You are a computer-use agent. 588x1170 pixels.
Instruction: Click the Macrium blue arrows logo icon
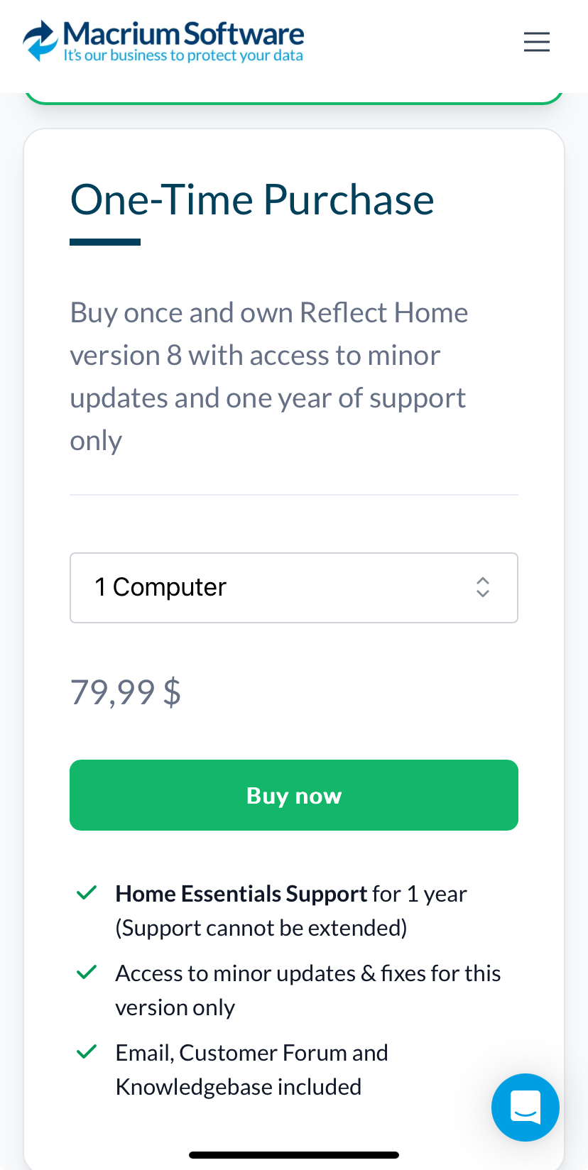pos(40,40)
